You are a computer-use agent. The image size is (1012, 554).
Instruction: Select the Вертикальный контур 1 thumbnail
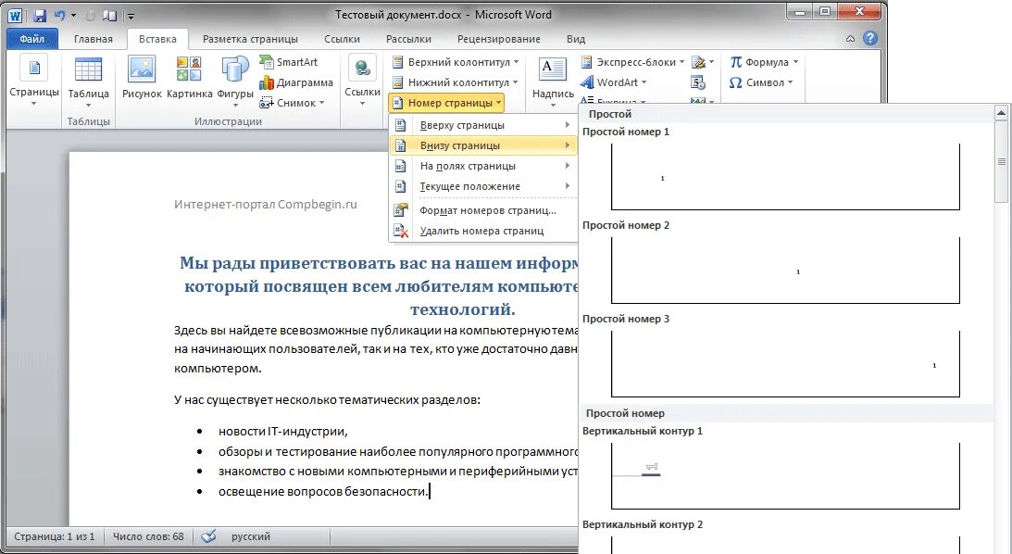pos(785,476)
